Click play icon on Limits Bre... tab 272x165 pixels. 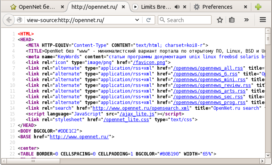coord(135,7)
